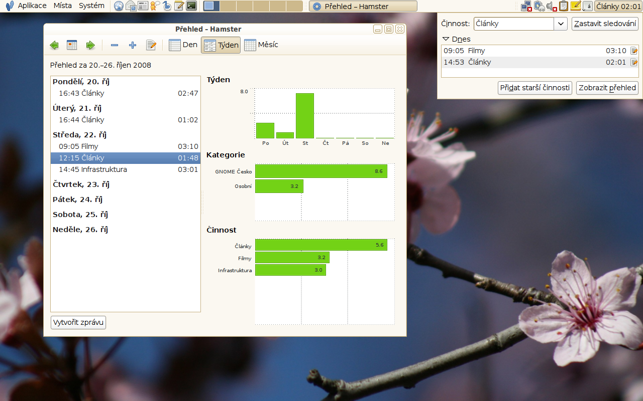Open the power manager tray icon
The width and height of the screenshot is (643, 401).
coord(540,6)
